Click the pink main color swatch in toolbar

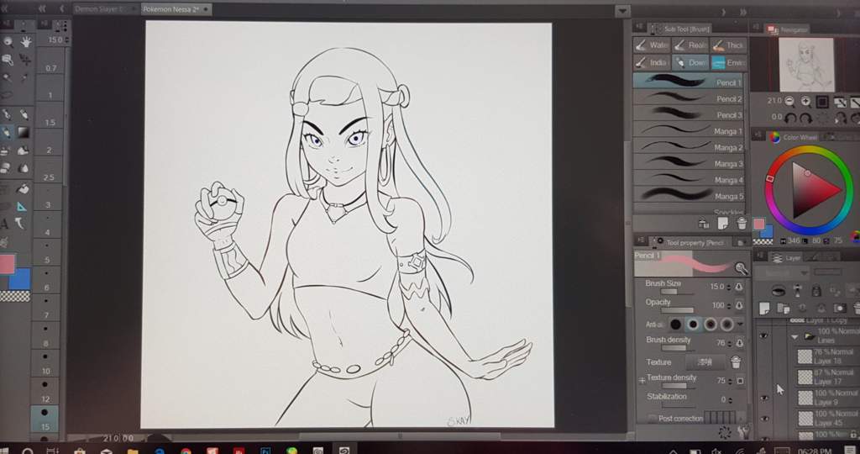[x=7, y=263]
